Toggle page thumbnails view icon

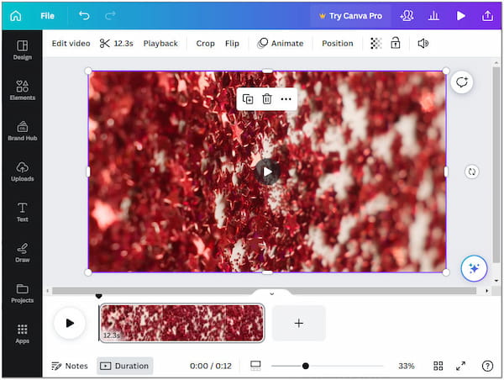[255, 366]
